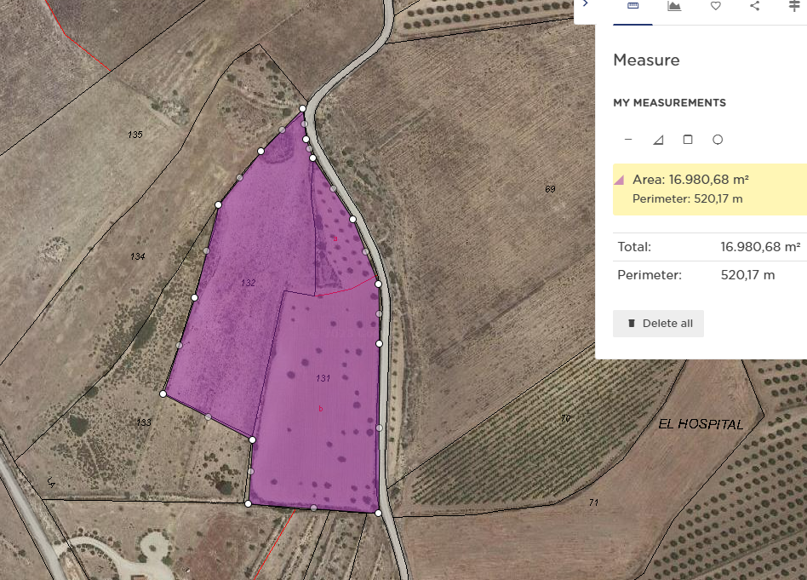Click the bottom-right polygon vertex at the road
The width and height of the screenshot is (807, 580).
[378, 513]
